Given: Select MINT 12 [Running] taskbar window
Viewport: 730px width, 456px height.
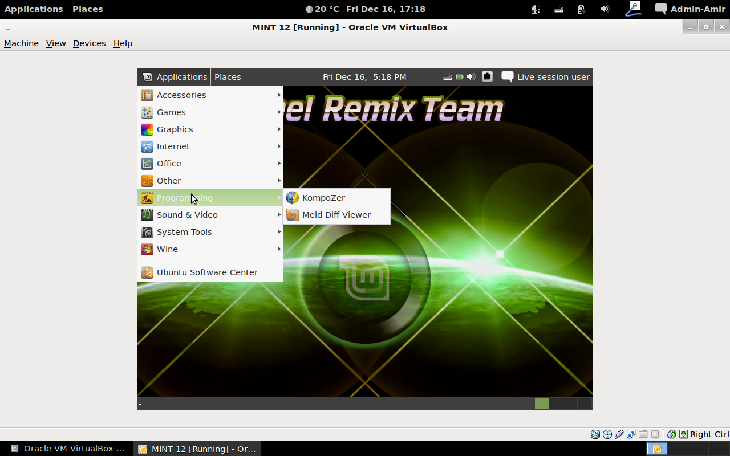Looking at the screenshot, I should coord(197,449).
